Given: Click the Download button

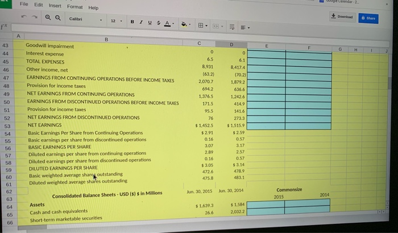Looking at the screenshot, I should click(x=342, y=16).
